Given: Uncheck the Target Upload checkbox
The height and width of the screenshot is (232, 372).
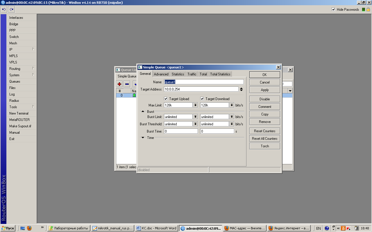Looking at the screenshot, I should [x=166, y=99].
